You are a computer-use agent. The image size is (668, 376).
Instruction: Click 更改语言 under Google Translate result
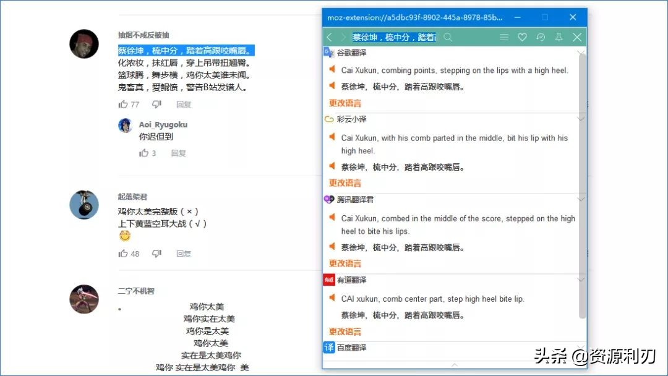tap(345, 103)
